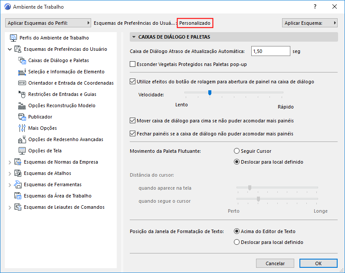Viewport: 345px width, 273px height.
Task: Click the Esquemas de Ferramentas hammer icon
Action: click(x=18, y=184)
